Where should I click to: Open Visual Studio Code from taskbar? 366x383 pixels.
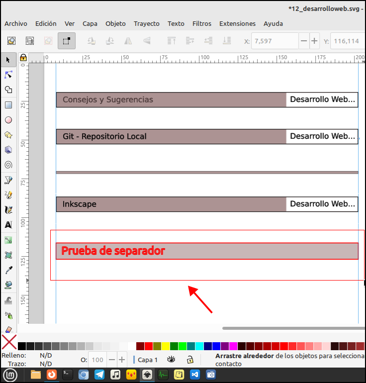[195, 375]
